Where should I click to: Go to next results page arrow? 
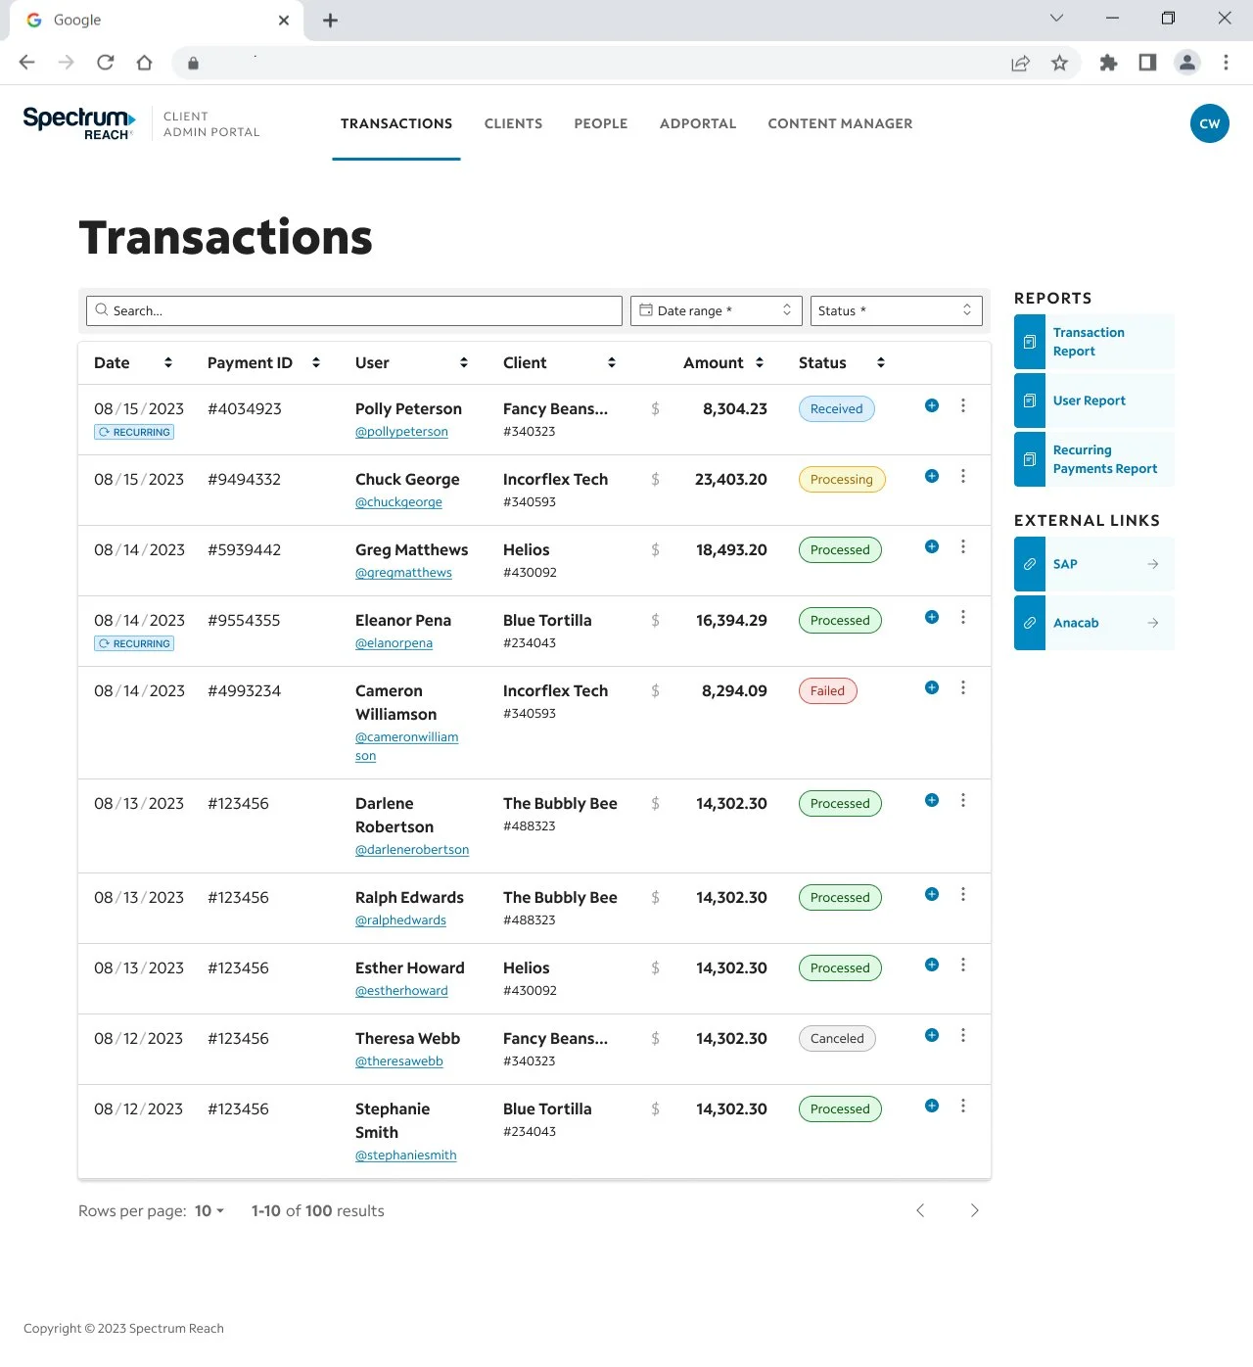[974, 1210]
